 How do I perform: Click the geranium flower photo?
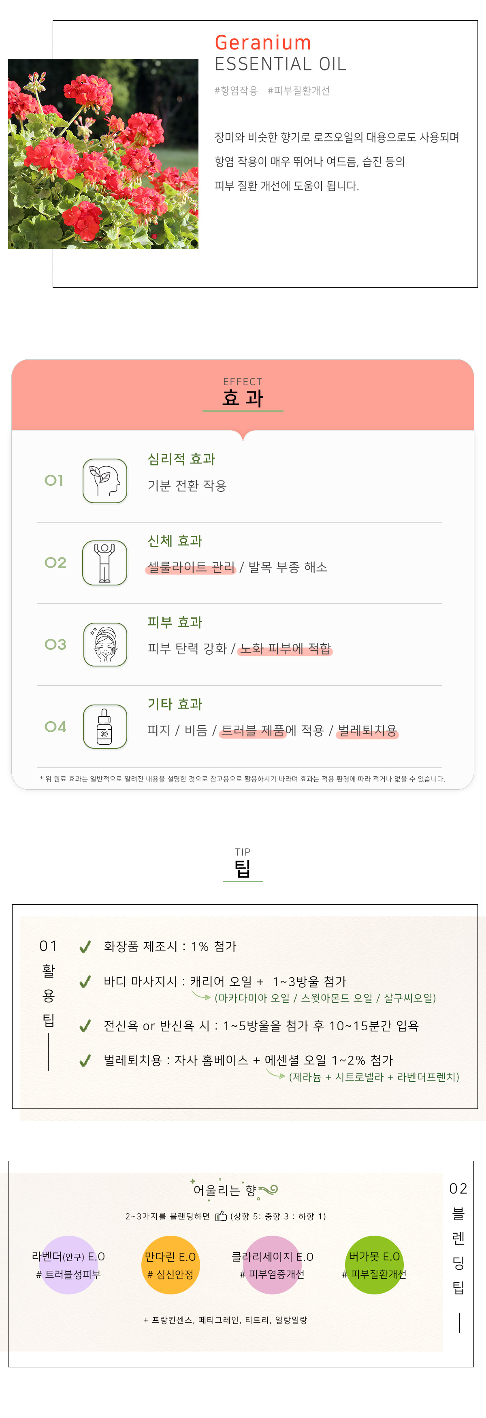[x=103, y=154]
